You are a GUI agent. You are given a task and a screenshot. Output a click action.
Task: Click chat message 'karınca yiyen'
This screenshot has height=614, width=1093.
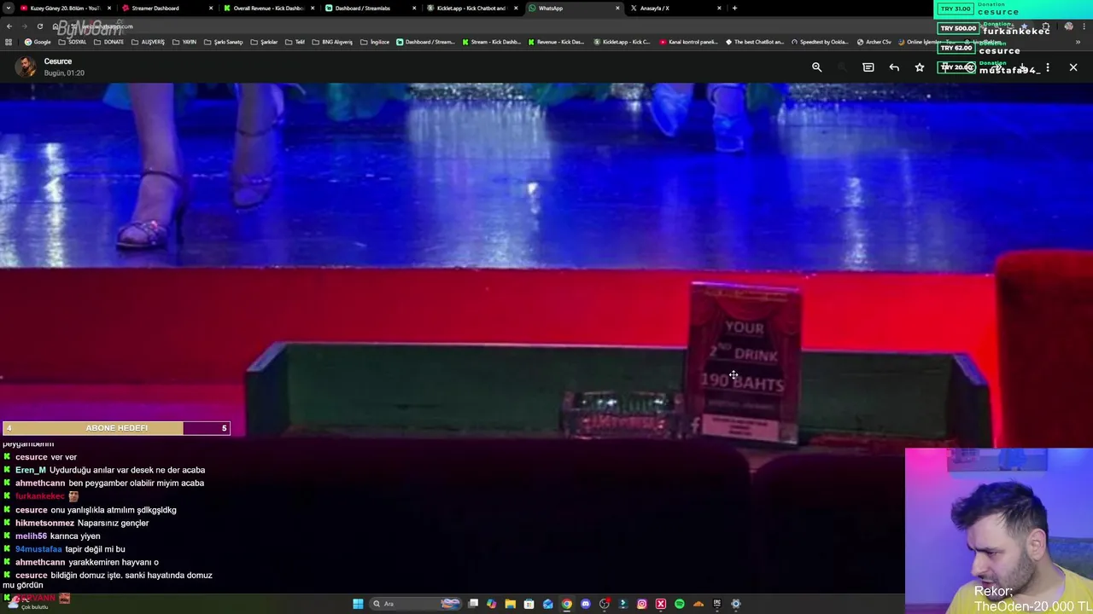pos(75,536)
